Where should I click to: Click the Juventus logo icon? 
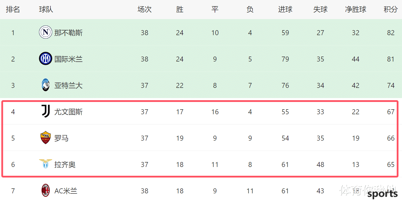[45, 111]
